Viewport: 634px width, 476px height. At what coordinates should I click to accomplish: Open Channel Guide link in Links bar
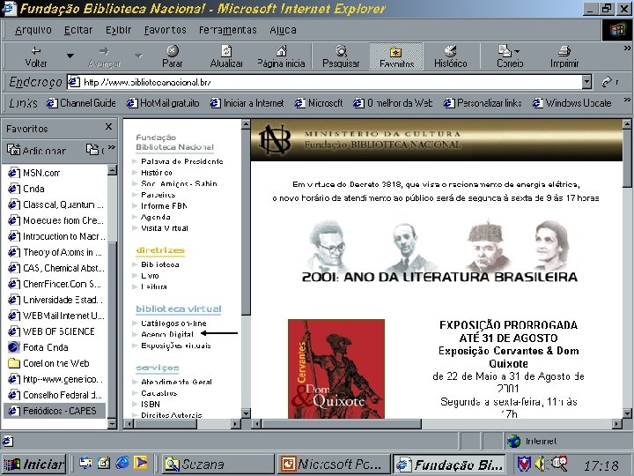[81, 103]
